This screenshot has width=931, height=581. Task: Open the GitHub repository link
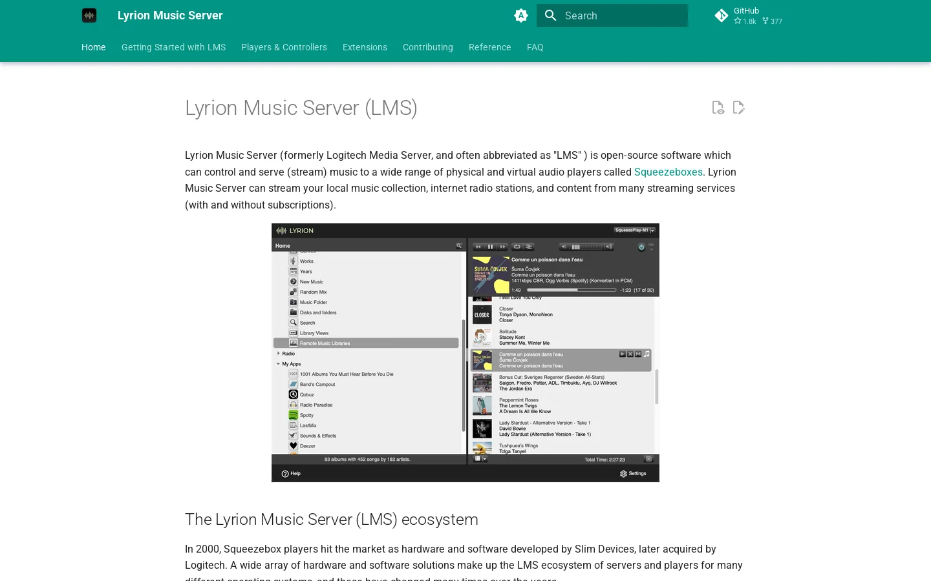(x=749, y=15)
